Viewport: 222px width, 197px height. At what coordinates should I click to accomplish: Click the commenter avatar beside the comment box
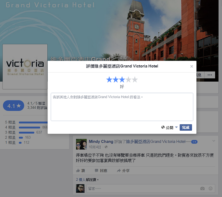coord(80,188)
